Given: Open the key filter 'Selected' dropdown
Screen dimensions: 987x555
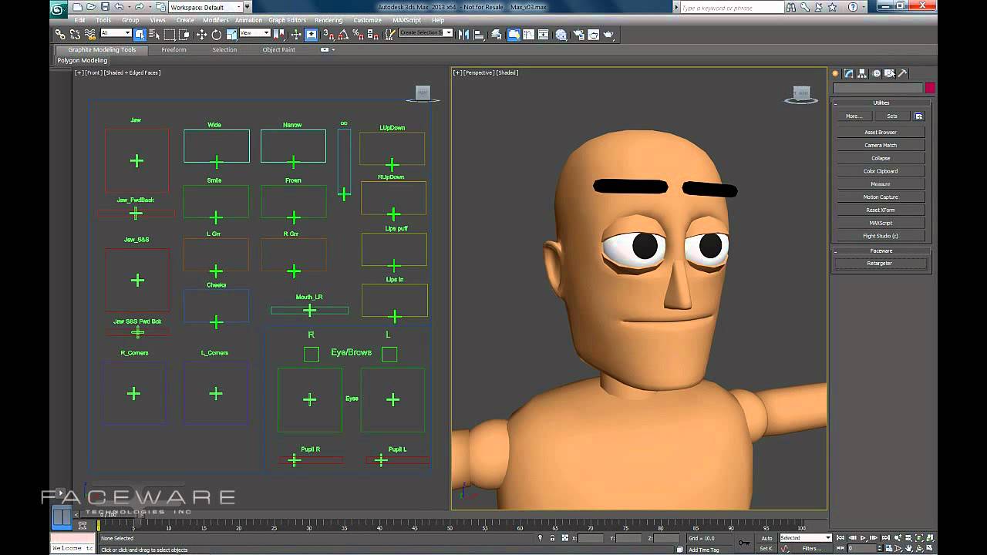Looking at the screenshot, I should [806, 538].
